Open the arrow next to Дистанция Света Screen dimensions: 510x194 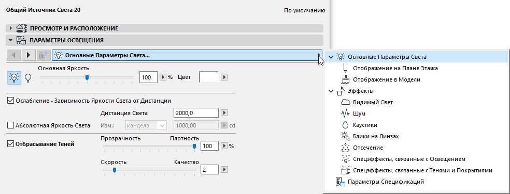[x=224, y=113]
